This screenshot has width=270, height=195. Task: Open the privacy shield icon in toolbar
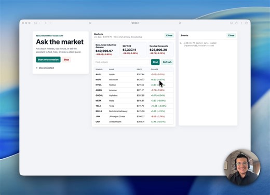(x=90, y=23)
